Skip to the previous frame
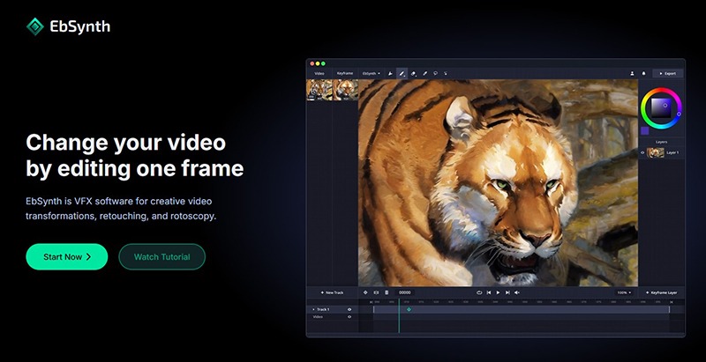Viewport: 706px width, 362px height. [489, 292]
